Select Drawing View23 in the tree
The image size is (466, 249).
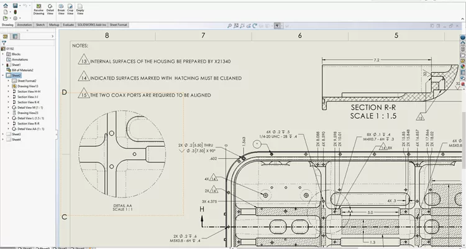click(25, 113)
